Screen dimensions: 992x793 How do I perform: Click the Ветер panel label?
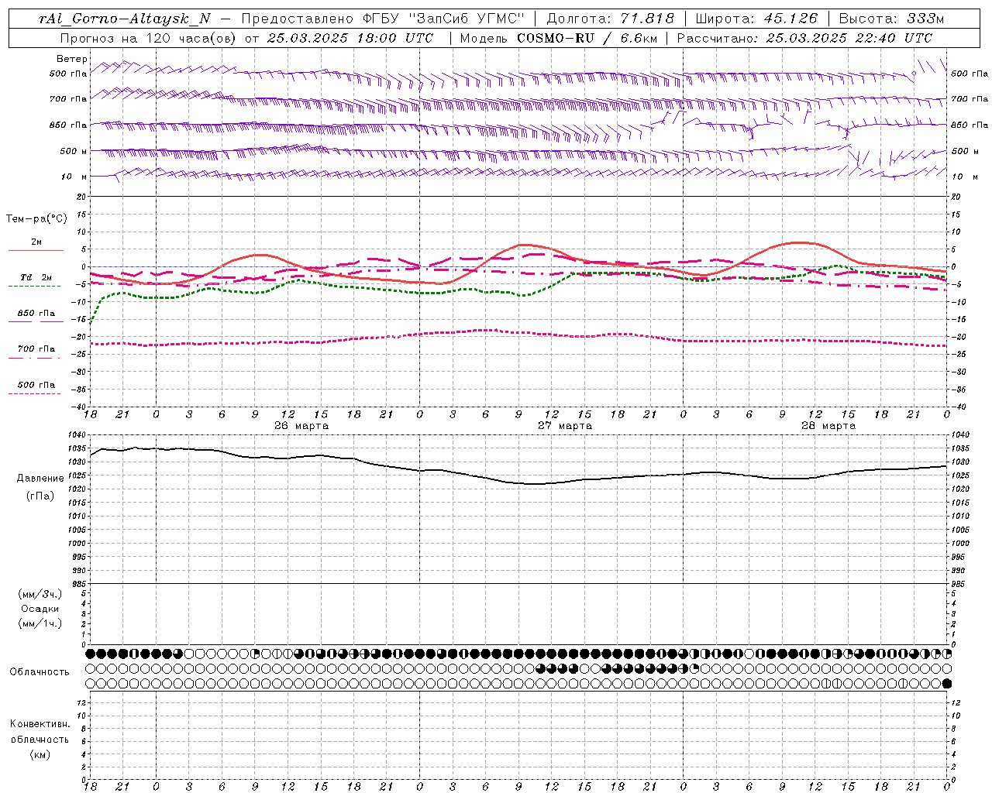(x=71, y=59)
